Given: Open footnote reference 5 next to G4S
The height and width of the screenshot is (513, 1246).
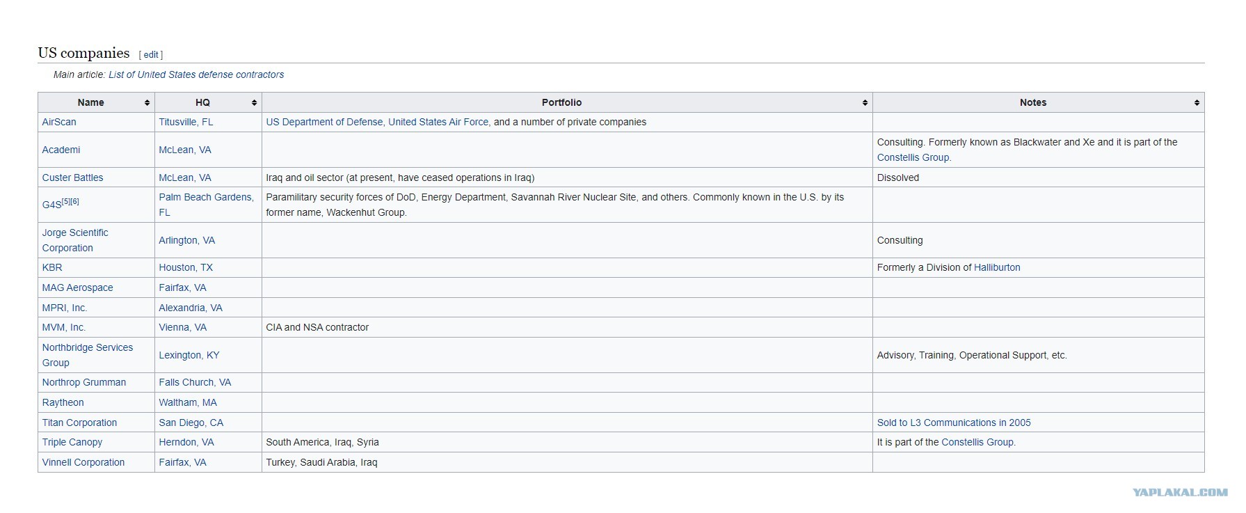Looking at the screenshot, I should [x=66, y=201].
